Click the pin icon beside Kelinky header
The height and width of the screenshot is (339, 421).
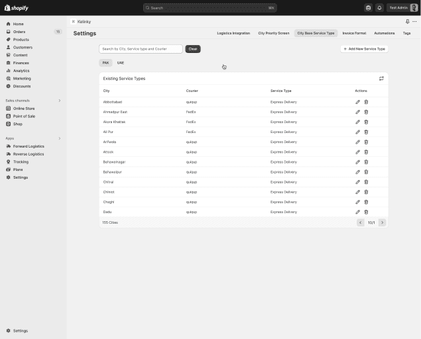coord(407,21)
